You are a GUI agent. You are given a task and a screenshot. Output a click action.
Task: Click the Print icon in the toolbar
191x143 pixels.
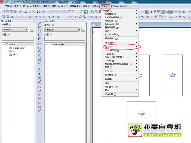coord(15,12)
